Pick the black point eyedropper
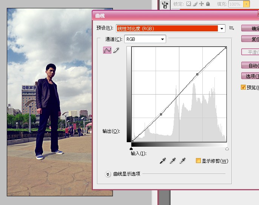The height and width of the screenshot is (205, 259). (163, 161)
